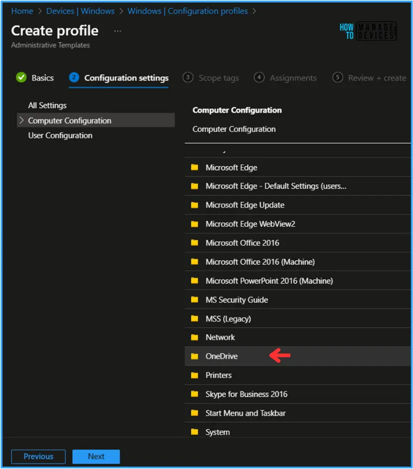Screen dimensions: 413x469
Task: Click folder icon beside Microsoft Edge WebView2
Action: (194, 224)
